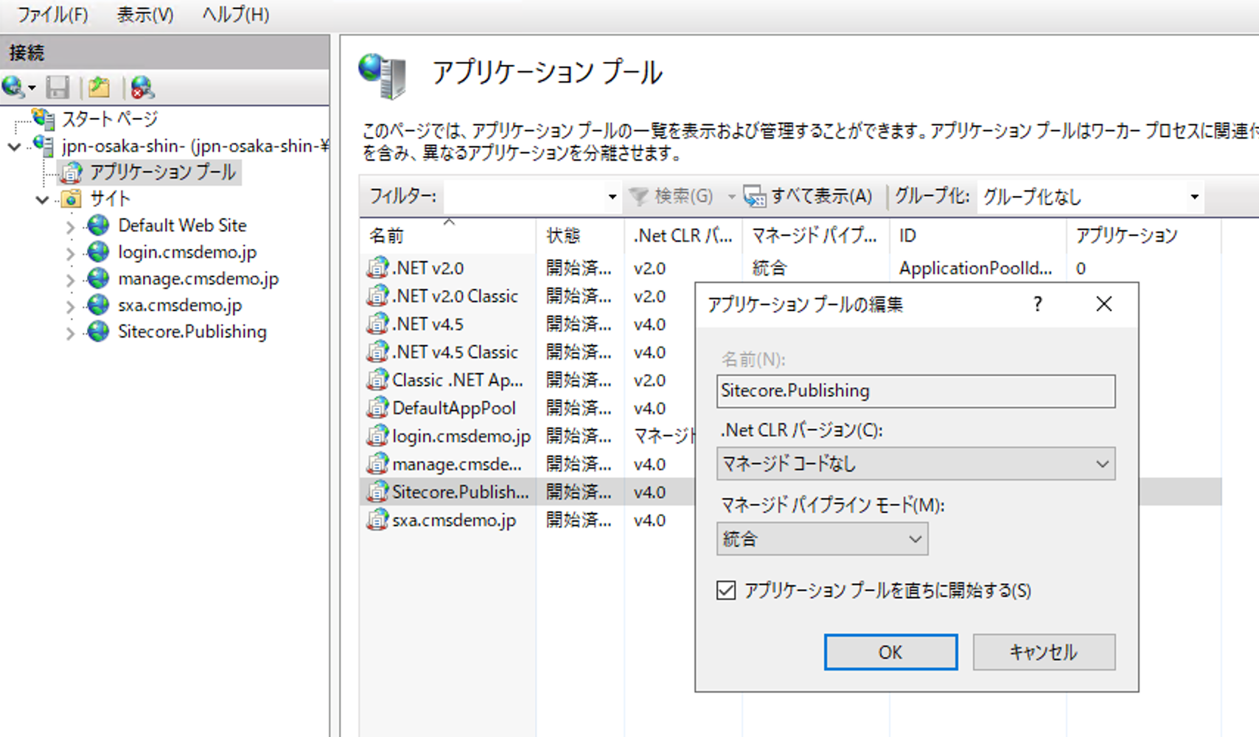Click the Application Pools tree node icon
1259x737 pixels.
pos(72,172)
